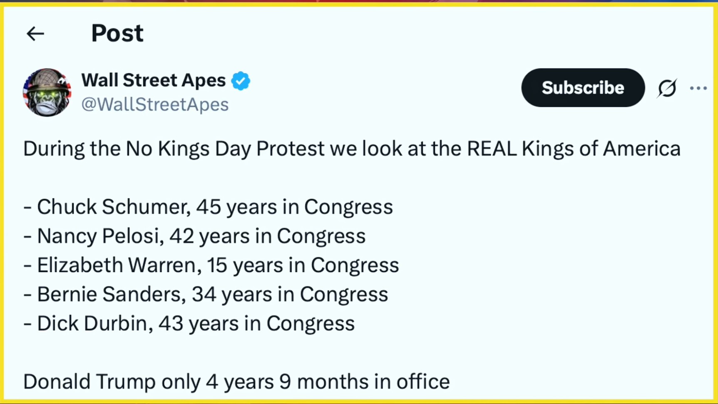This screenshot has width=718, height=404.
Task: Open the @WallStreetApes handle link
Action: [155, 104]
